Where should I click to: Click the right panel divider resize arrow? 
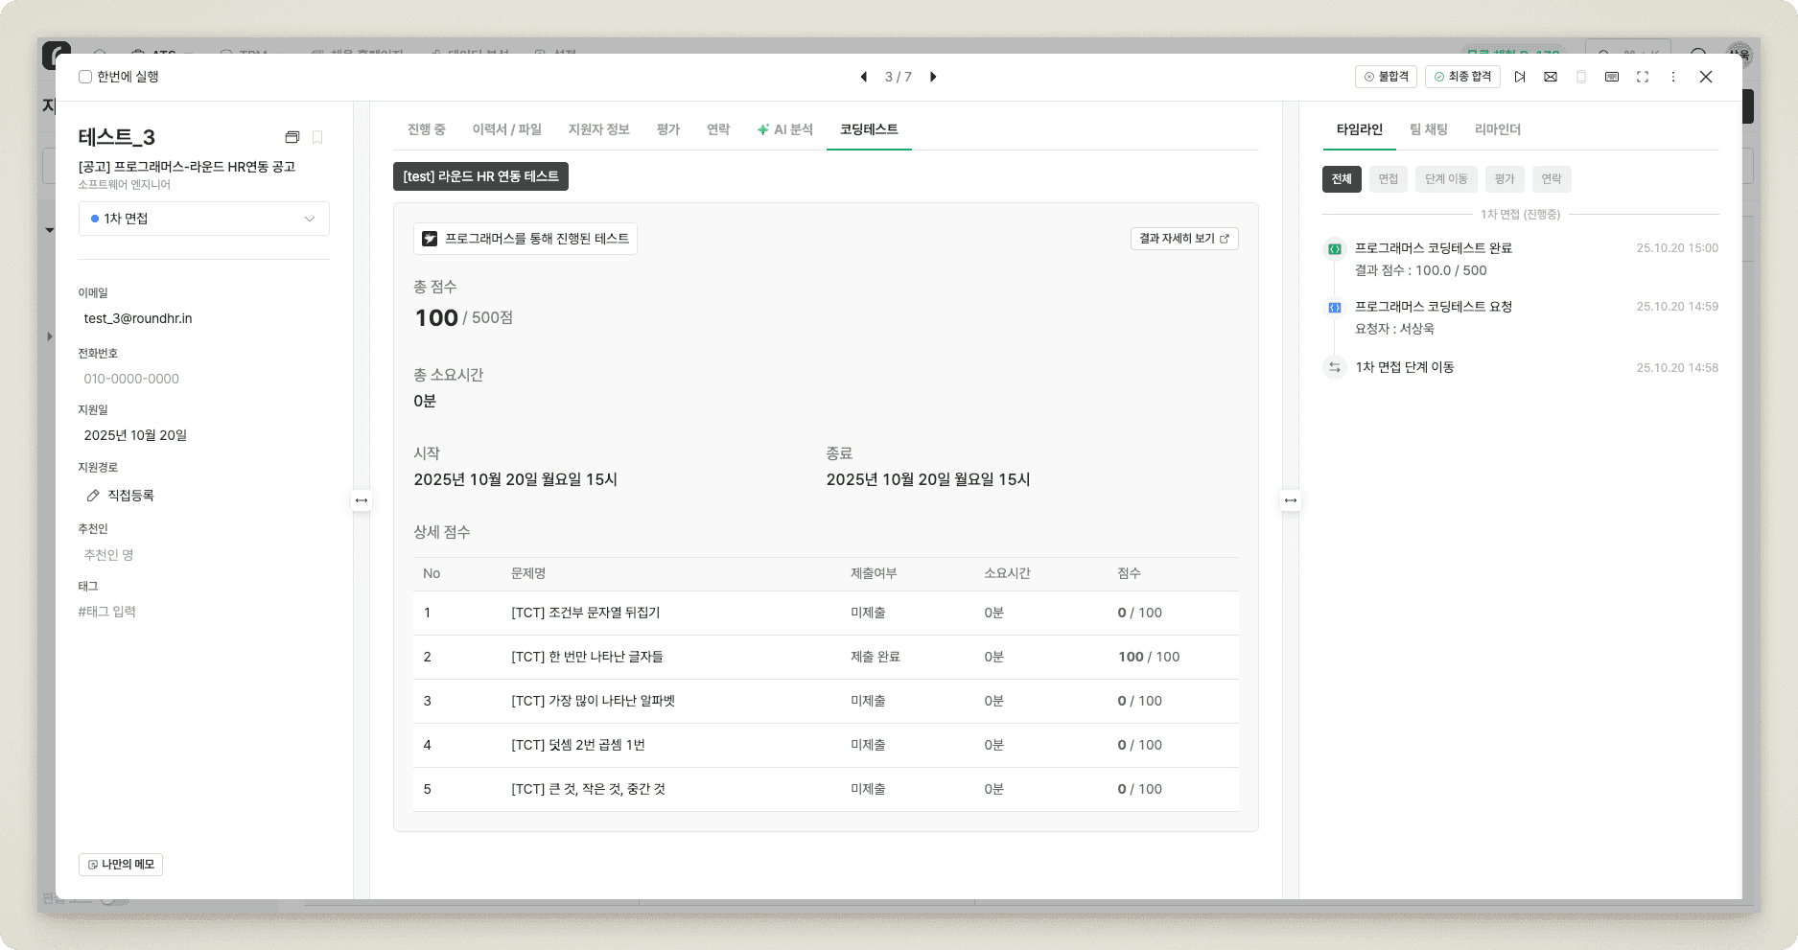click(x=1291, y=500)
